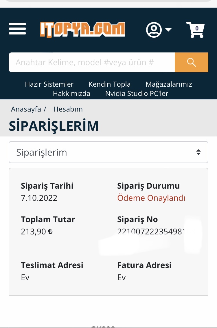Viewport: 217px width, 328px height.
Task: Open Nvidia Studio PC'ler
Action: click(x=137, y=94)
